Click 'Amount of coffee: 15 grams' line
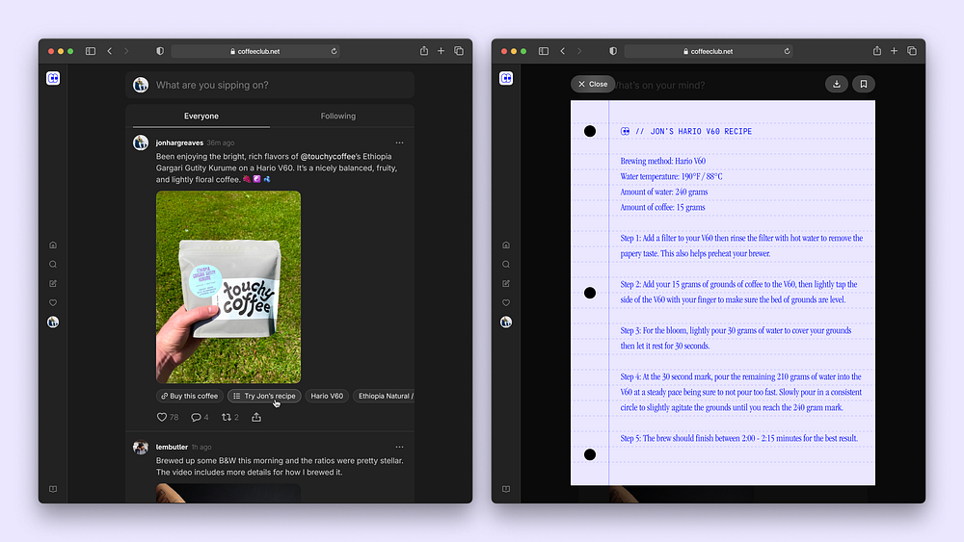964x542 pixels. 663,208
